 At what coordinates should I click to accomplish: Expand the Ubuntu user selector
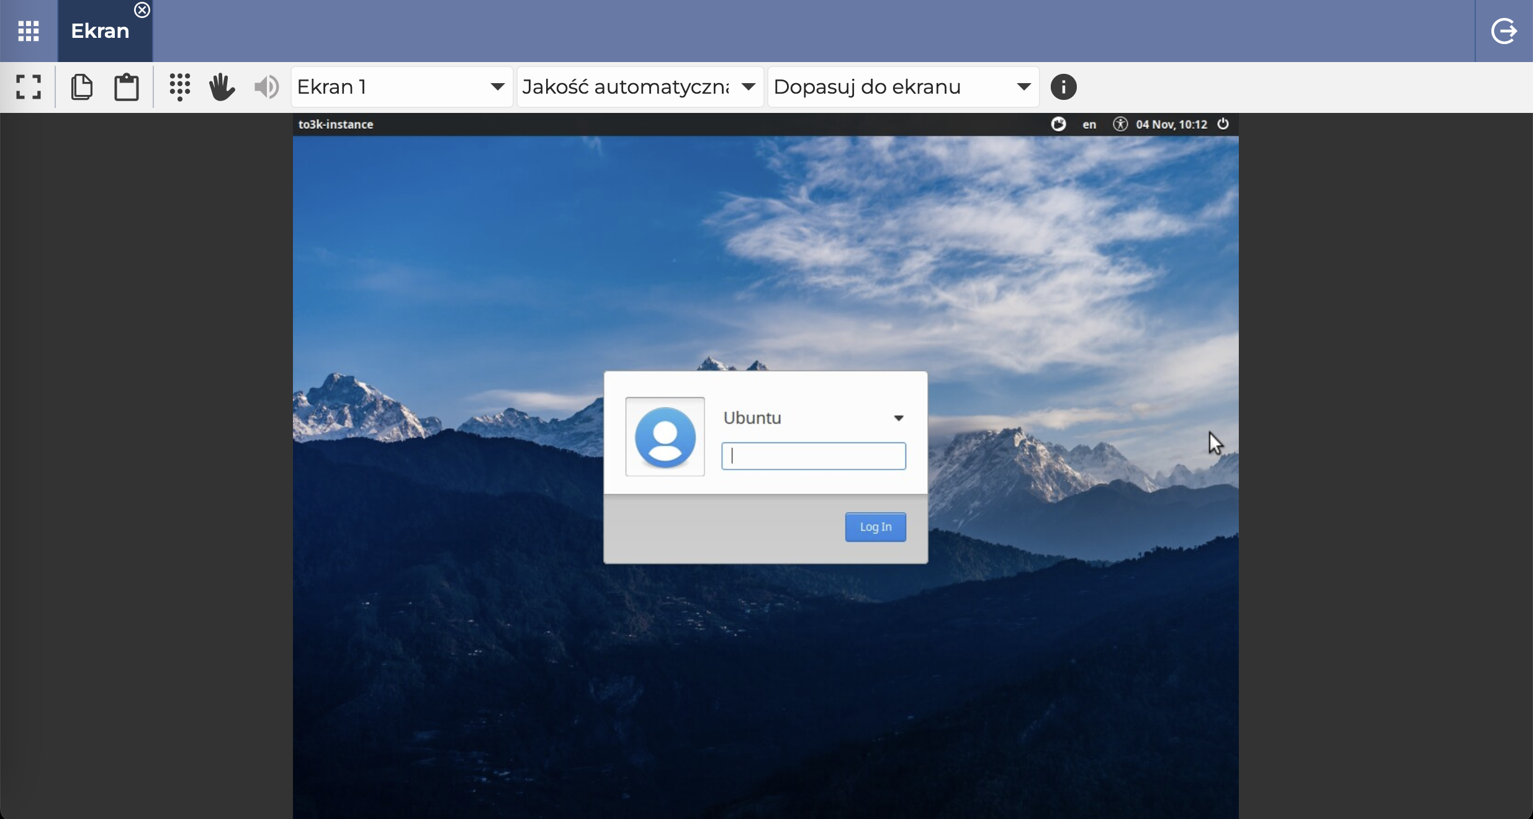click(x=898, y=418)
